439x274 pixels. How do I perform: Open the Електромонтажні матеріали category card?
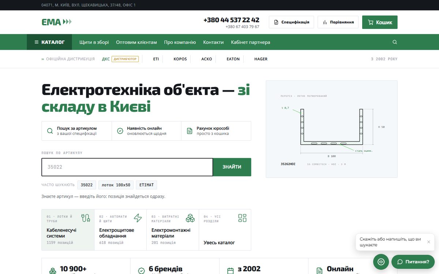(173, 230)
